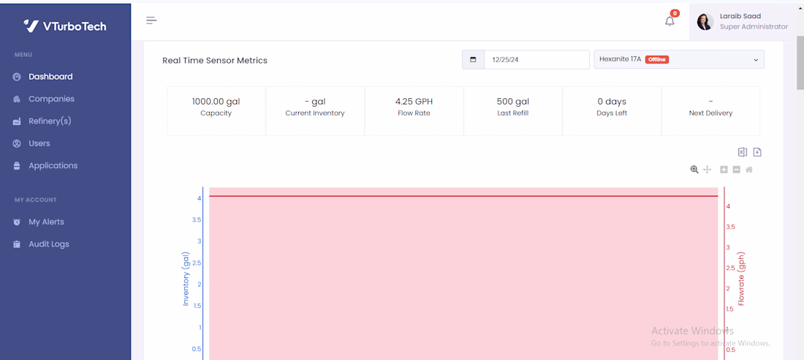Open the Applications menu item

tap(53, 165)
